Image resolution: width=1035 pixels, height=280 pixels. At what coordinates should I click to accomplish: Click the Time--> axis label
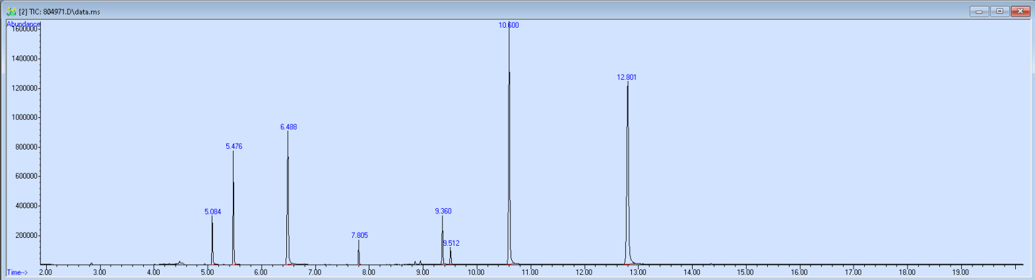[17, 272]
